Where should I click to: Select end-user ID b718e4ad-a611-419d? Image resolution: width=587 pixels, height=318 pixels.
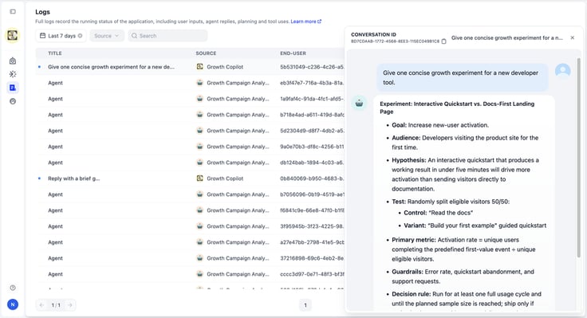[x=312, y=115]
